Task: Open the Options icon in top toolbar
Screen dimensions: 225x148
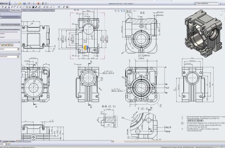Action: tap(46, 3)
